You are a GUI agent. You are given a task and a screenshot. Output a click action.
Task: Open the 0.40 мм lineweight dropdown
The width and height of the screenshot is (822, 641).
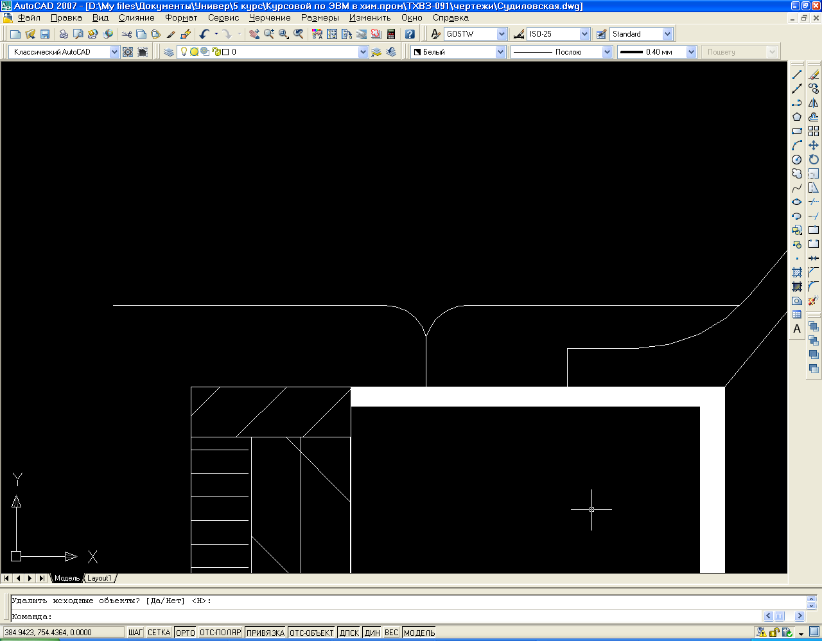click(x=691, y=52)
